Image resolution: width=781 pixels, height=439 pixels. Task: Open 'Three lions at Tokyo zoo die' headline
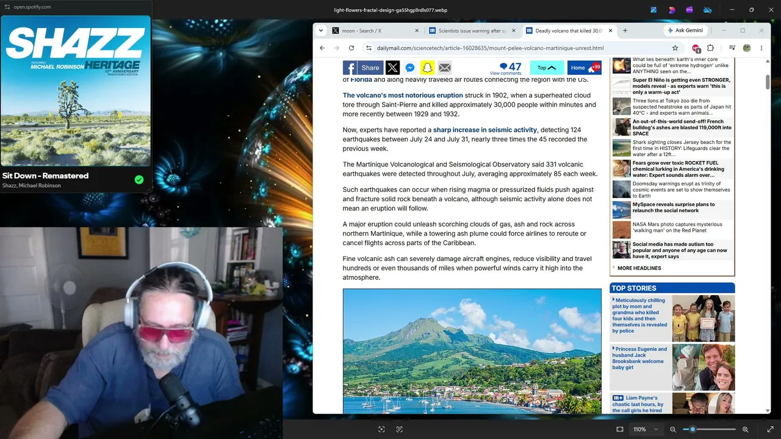(x=682, y=107)
